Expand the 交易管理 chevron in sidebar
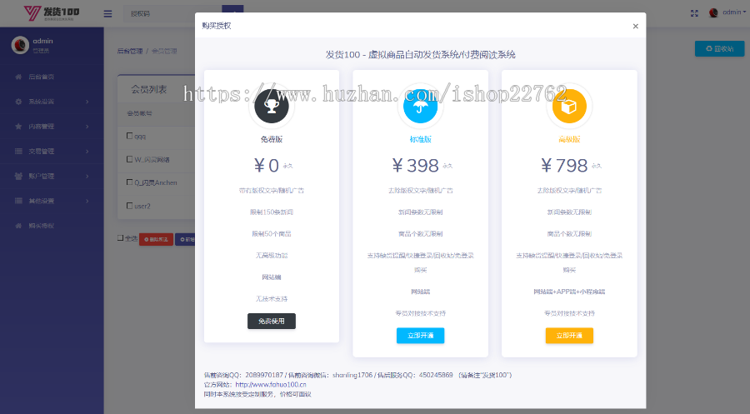 point(87,151)
